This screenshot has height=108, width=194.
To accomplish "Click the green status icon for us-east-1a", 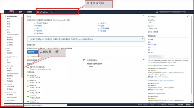I will (x=28, y=76).
